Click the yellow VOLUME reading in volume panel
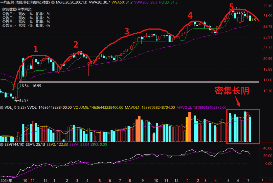Viewport: 273px width, 183px height. pyautogui.click(x=98, y=108)
